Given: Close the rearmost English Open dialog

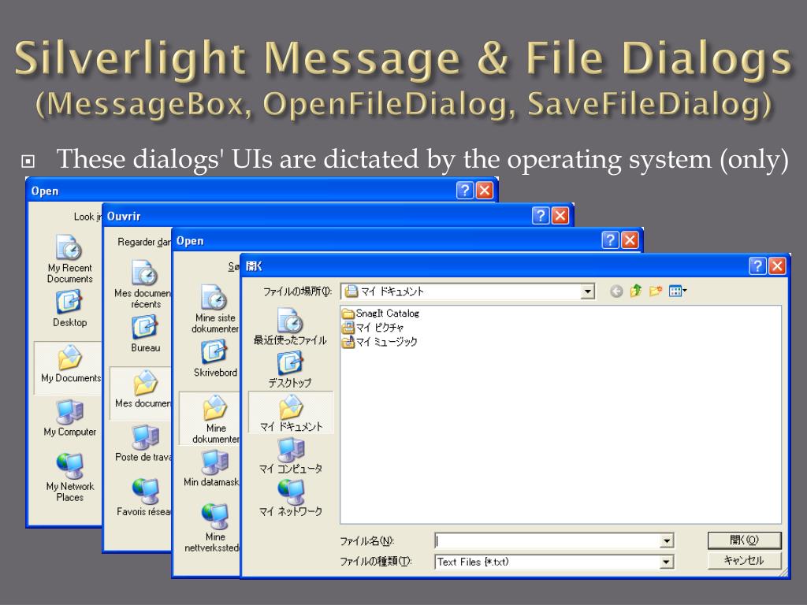Looking at the screenshot, I should [485, 191].
